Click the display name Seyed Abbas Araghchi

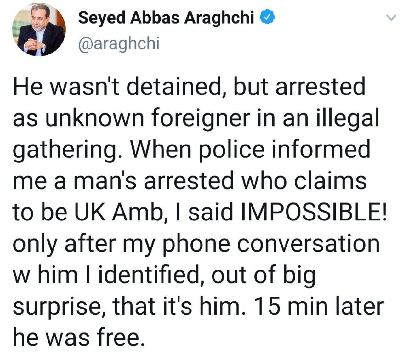pos(166,18)
